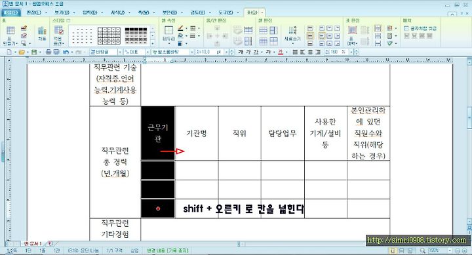This screenshot has width=472, height=255.
Task: Click the print preview icon
Action: (x=56, y=52)
